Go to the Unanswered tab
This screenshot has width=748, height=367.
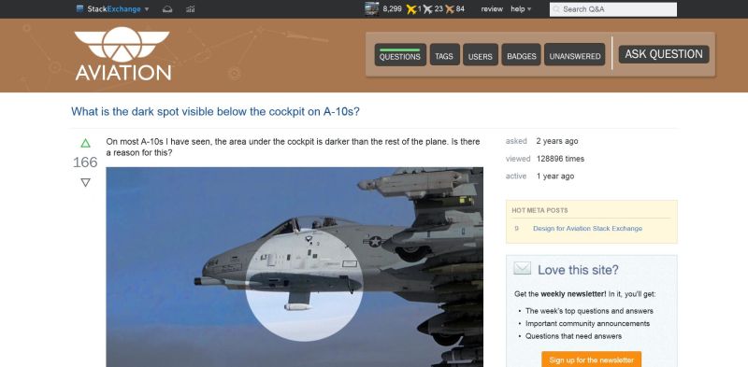click(575, 55)
